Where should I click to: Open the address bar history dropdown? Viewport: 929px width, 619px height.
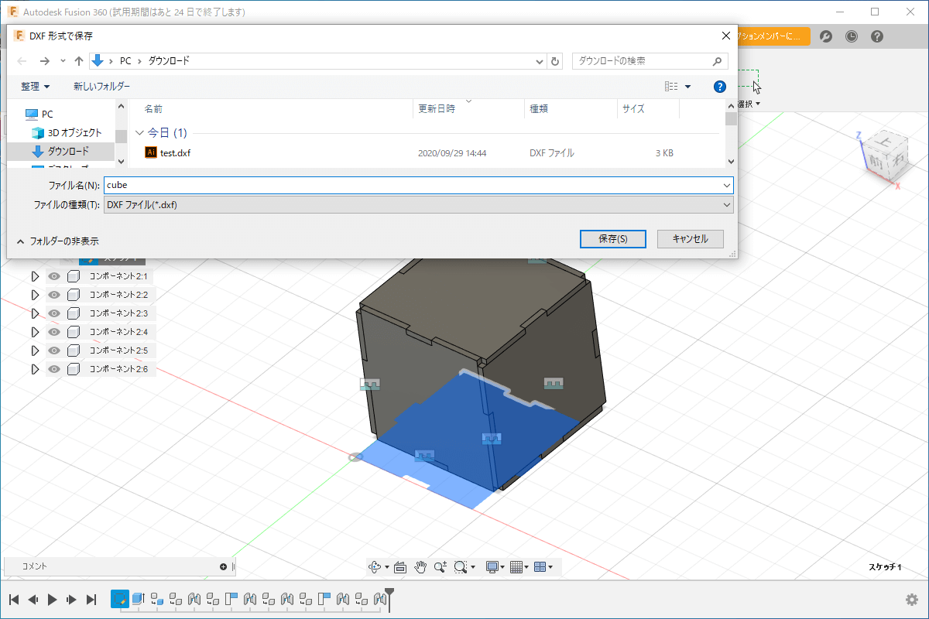[540, 61]
